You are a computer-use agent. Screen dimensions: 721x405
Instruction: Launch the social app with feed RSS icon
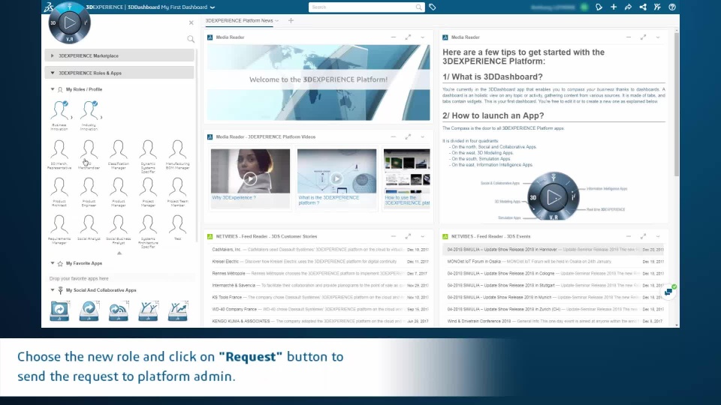[118, 310]
